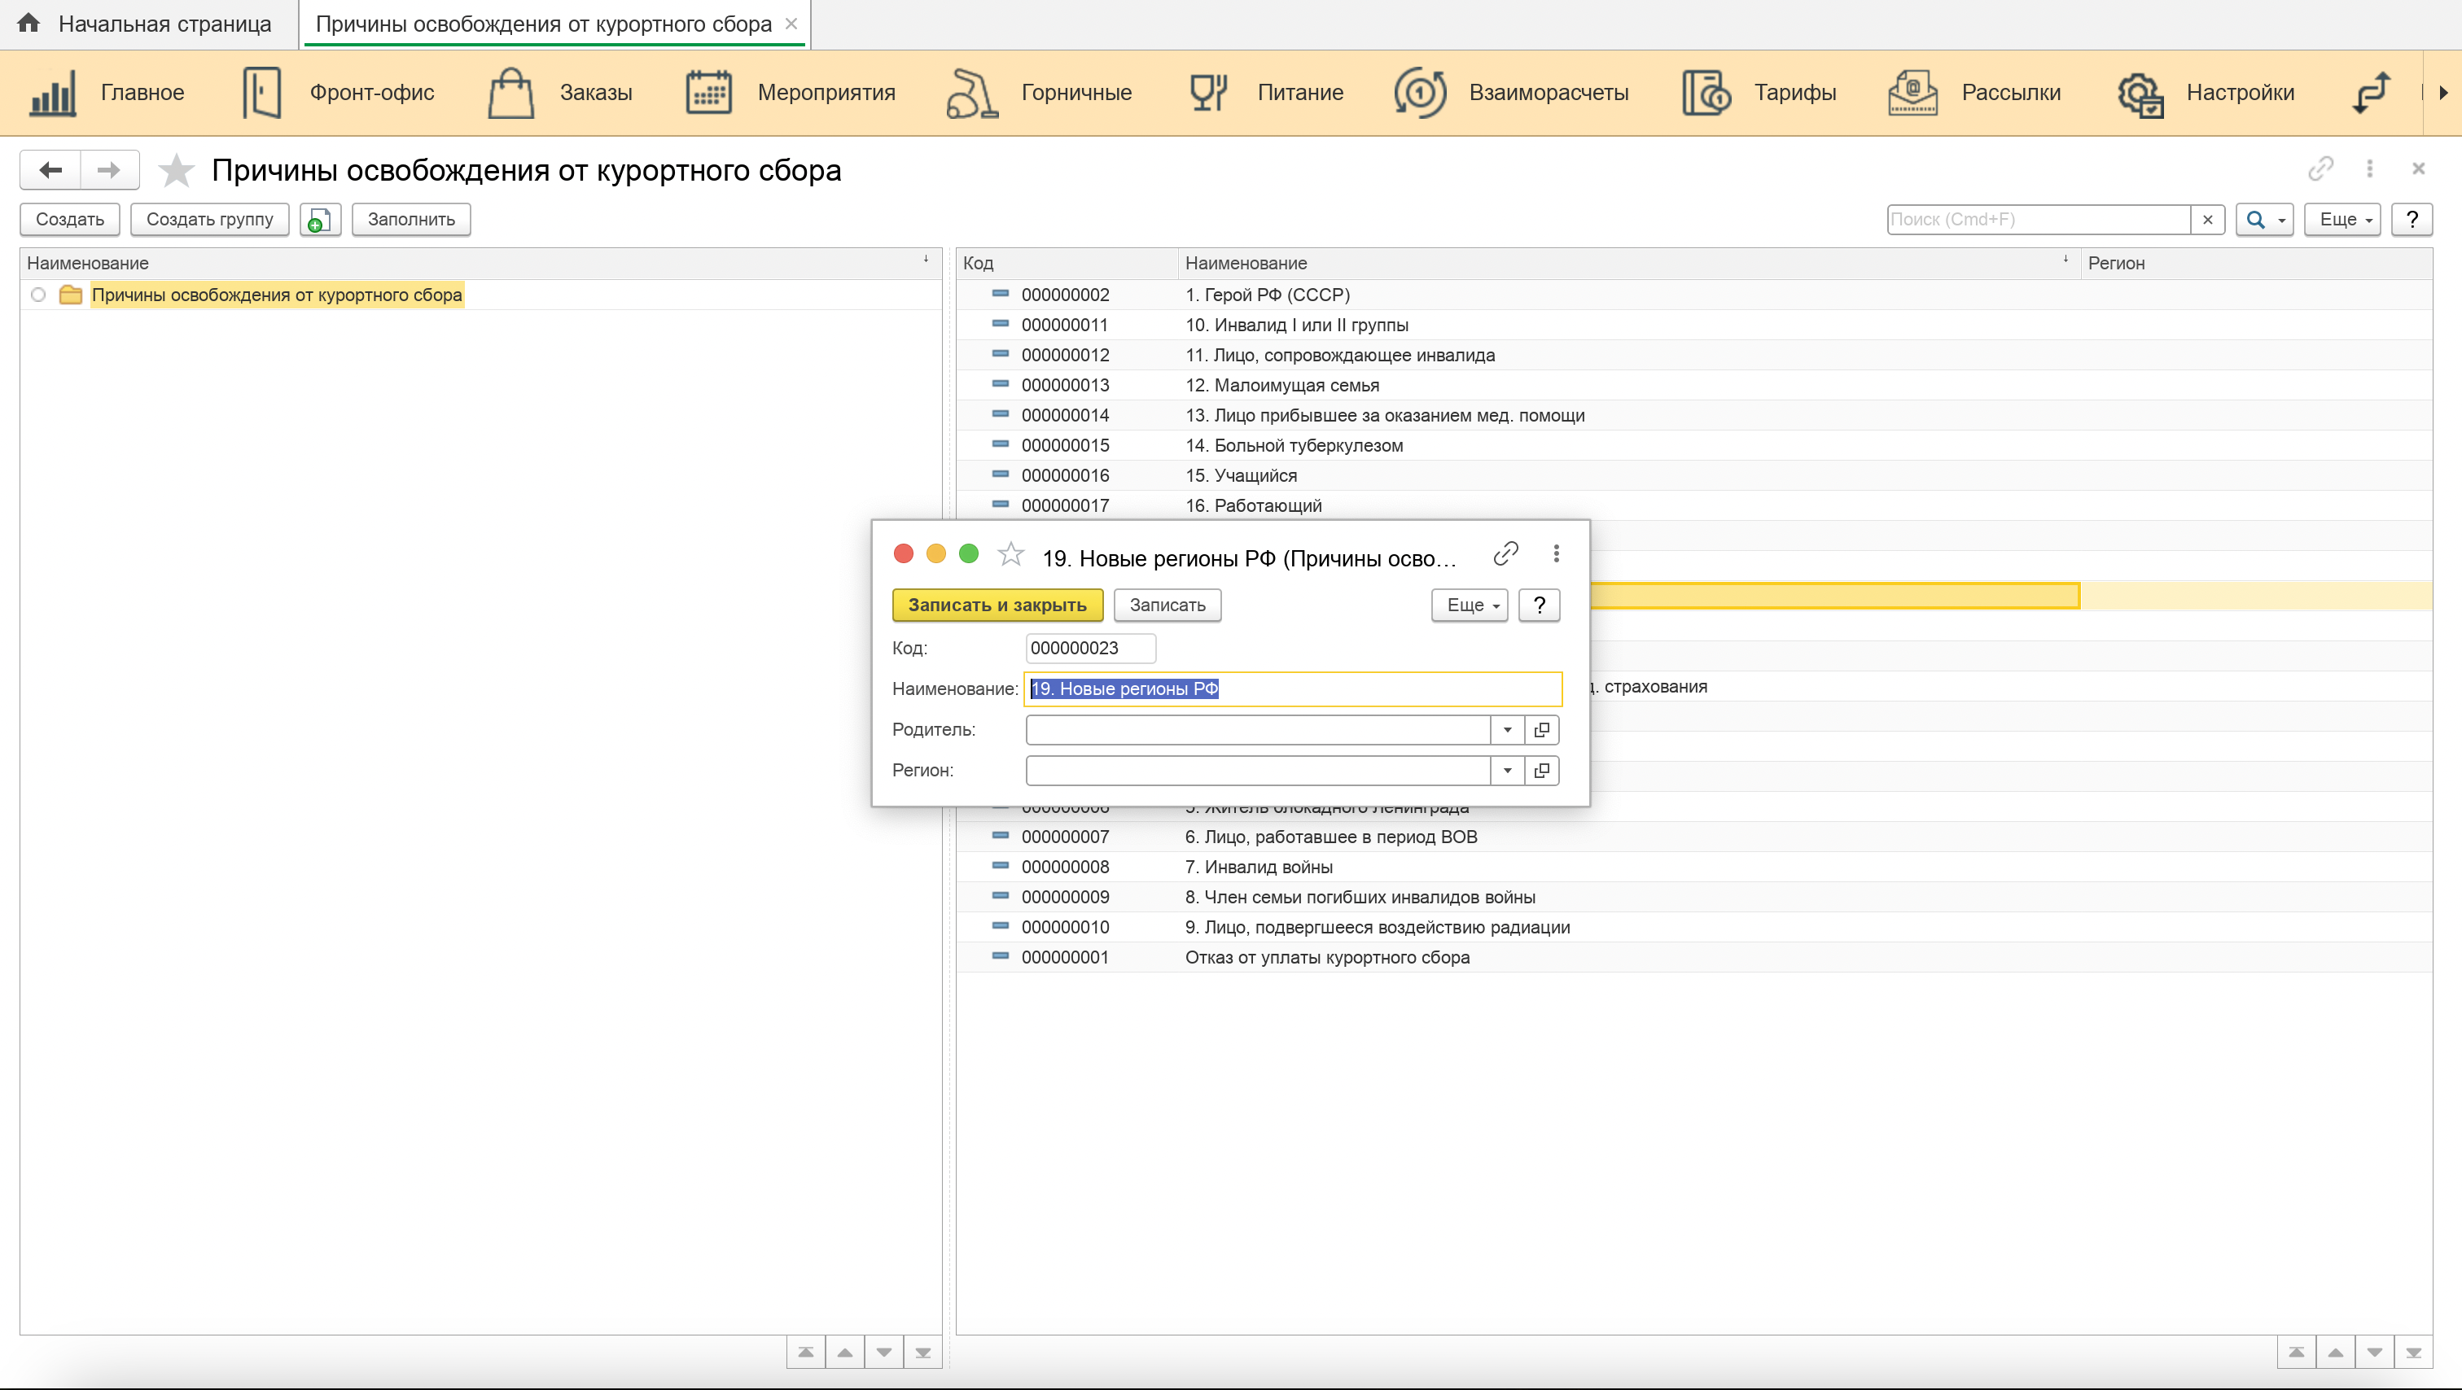The image size is (2462, 1390).
Task: Open the Взаиморасчеты coin icon
Action: 1419,93
